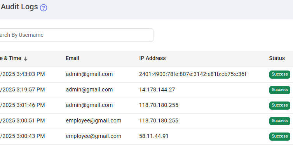Select the Date & Time column header

click(x=10, y=58)
